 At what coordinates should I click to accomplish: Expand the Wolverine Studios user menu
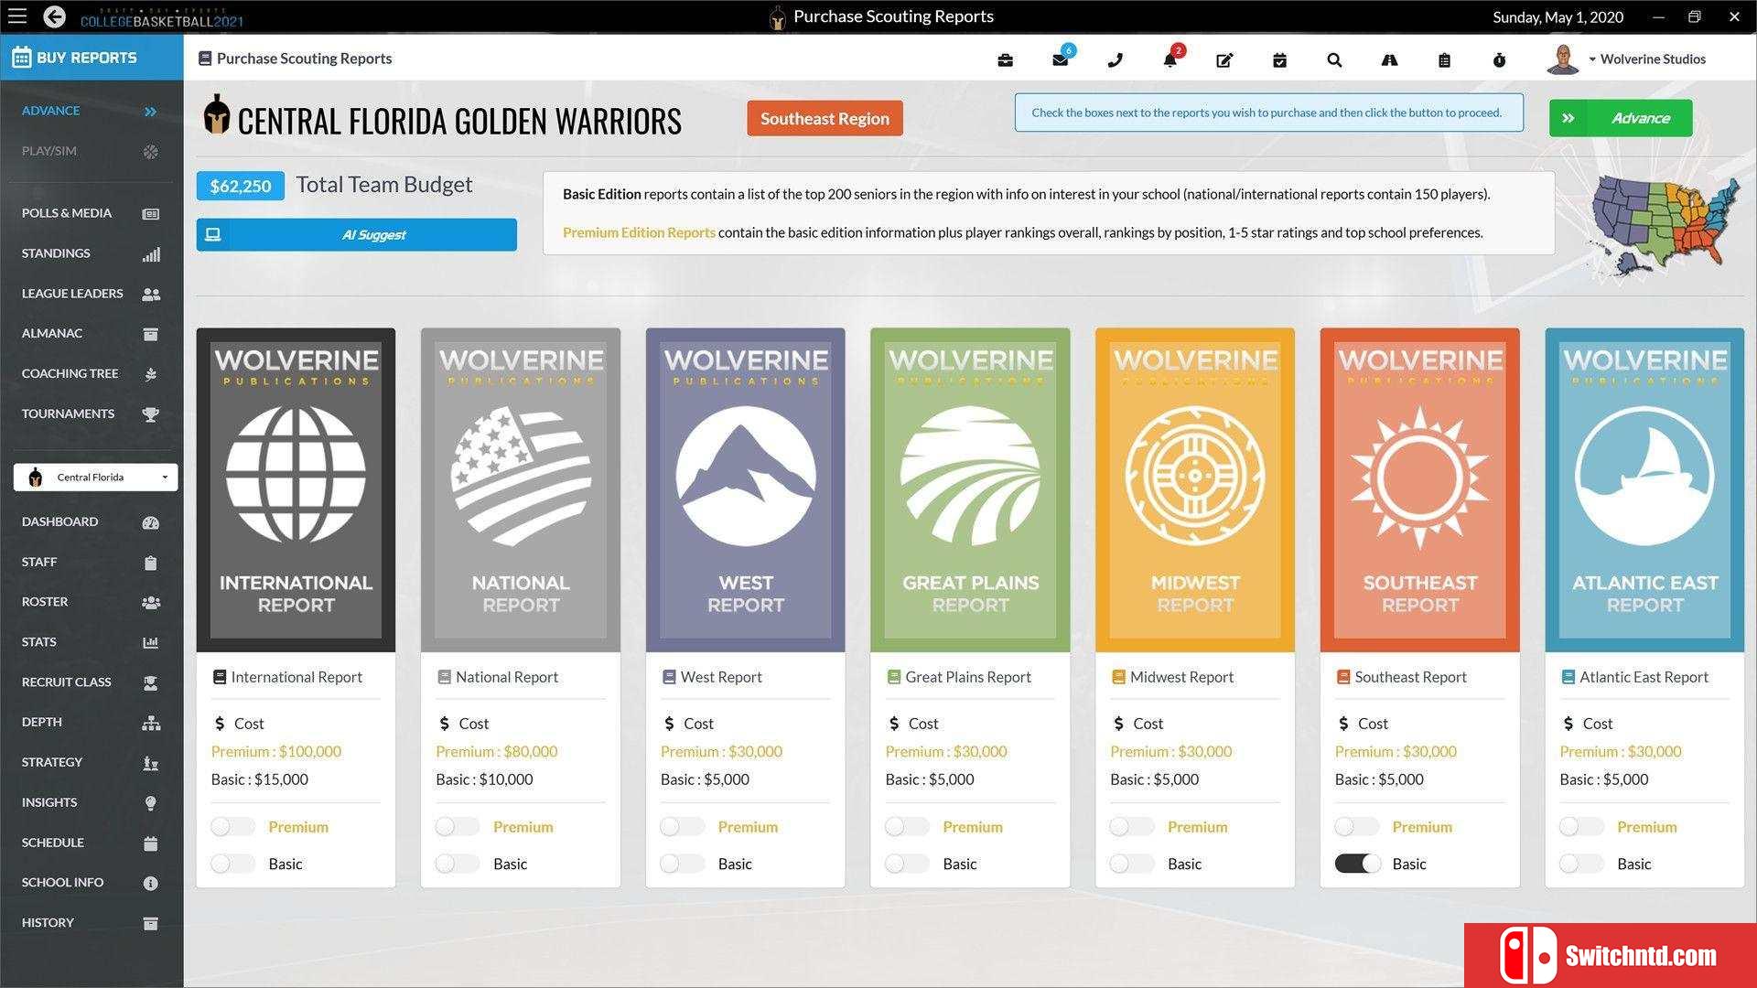[x=1645, y=59]
